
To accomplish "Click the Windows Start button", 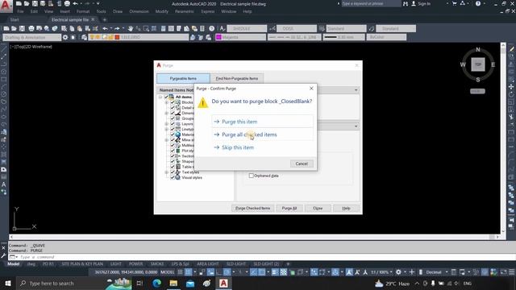I will click(7, 283).
